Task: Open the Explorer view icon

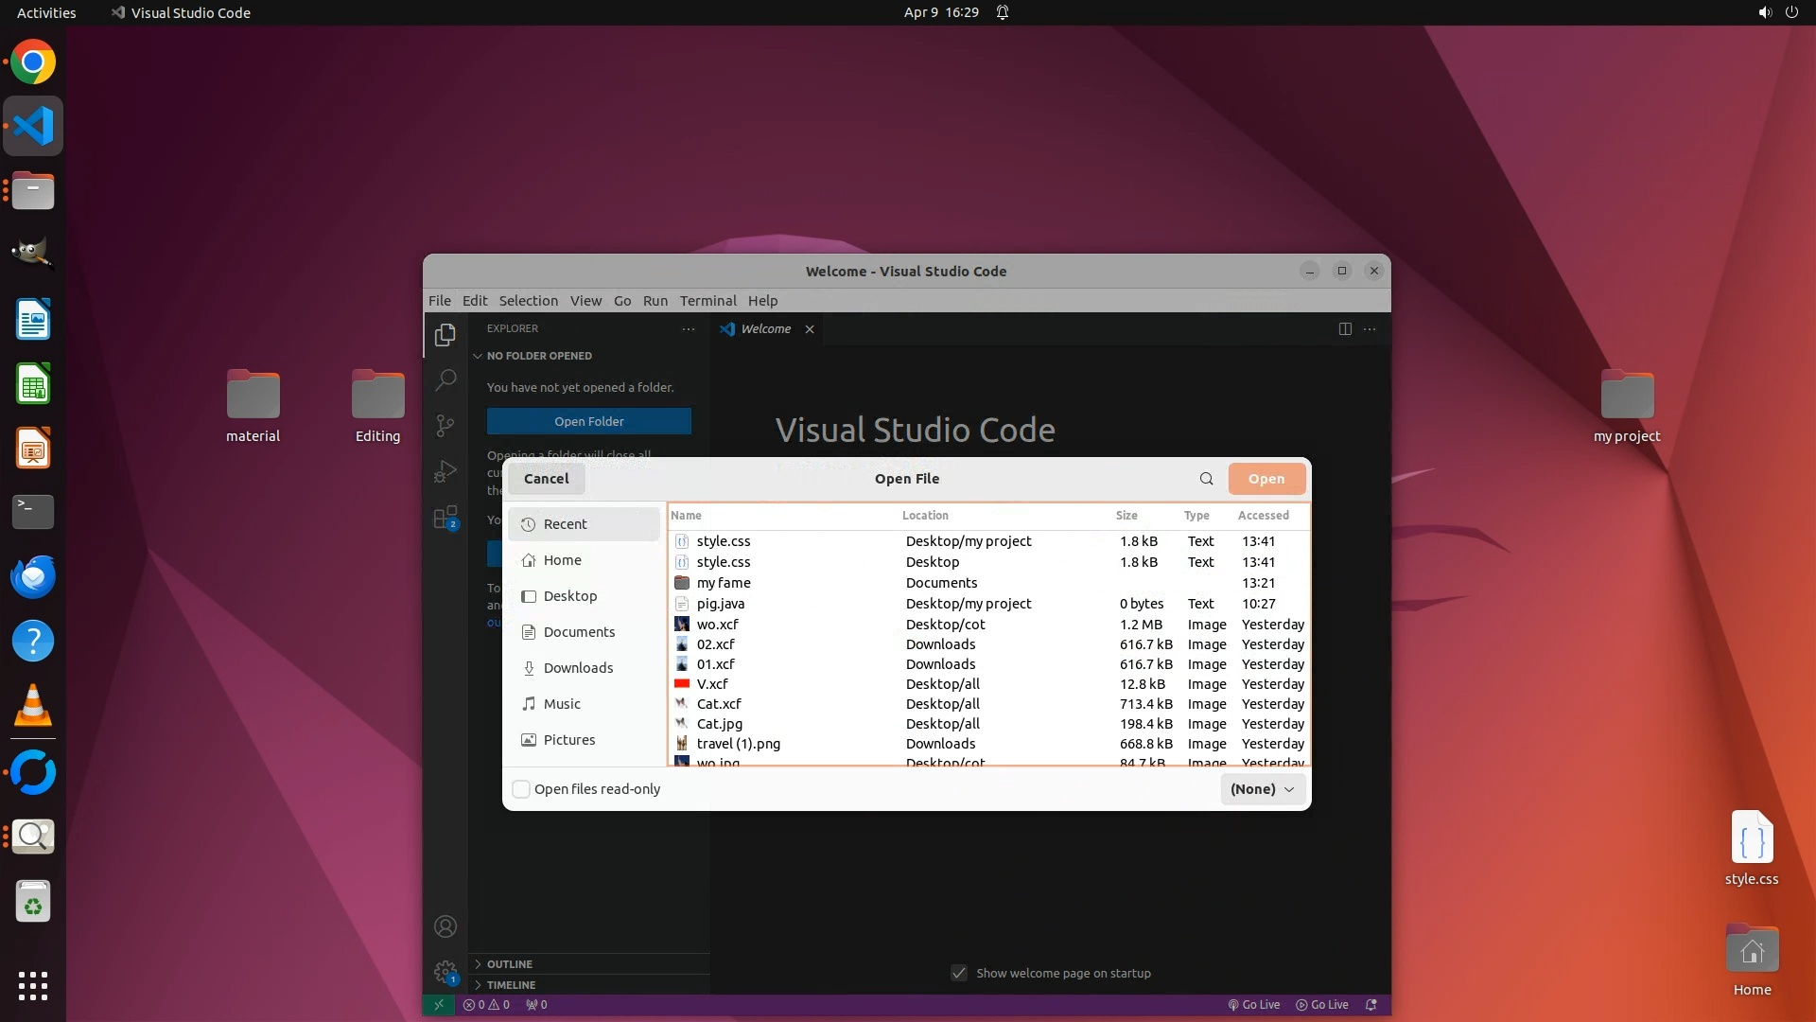Action: (x=445, y=335)
